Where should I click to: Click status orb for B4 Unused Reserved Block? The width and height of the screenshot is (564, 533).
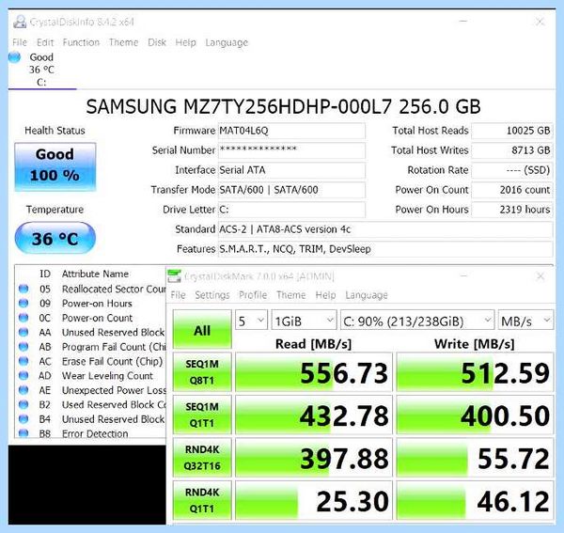coord(23,419)
